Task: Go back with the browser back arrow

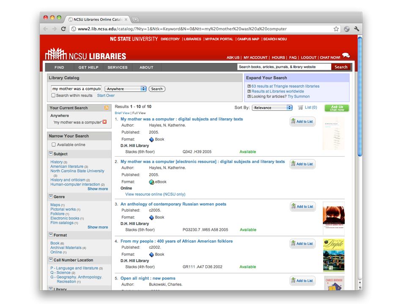Action: [46, 29]
